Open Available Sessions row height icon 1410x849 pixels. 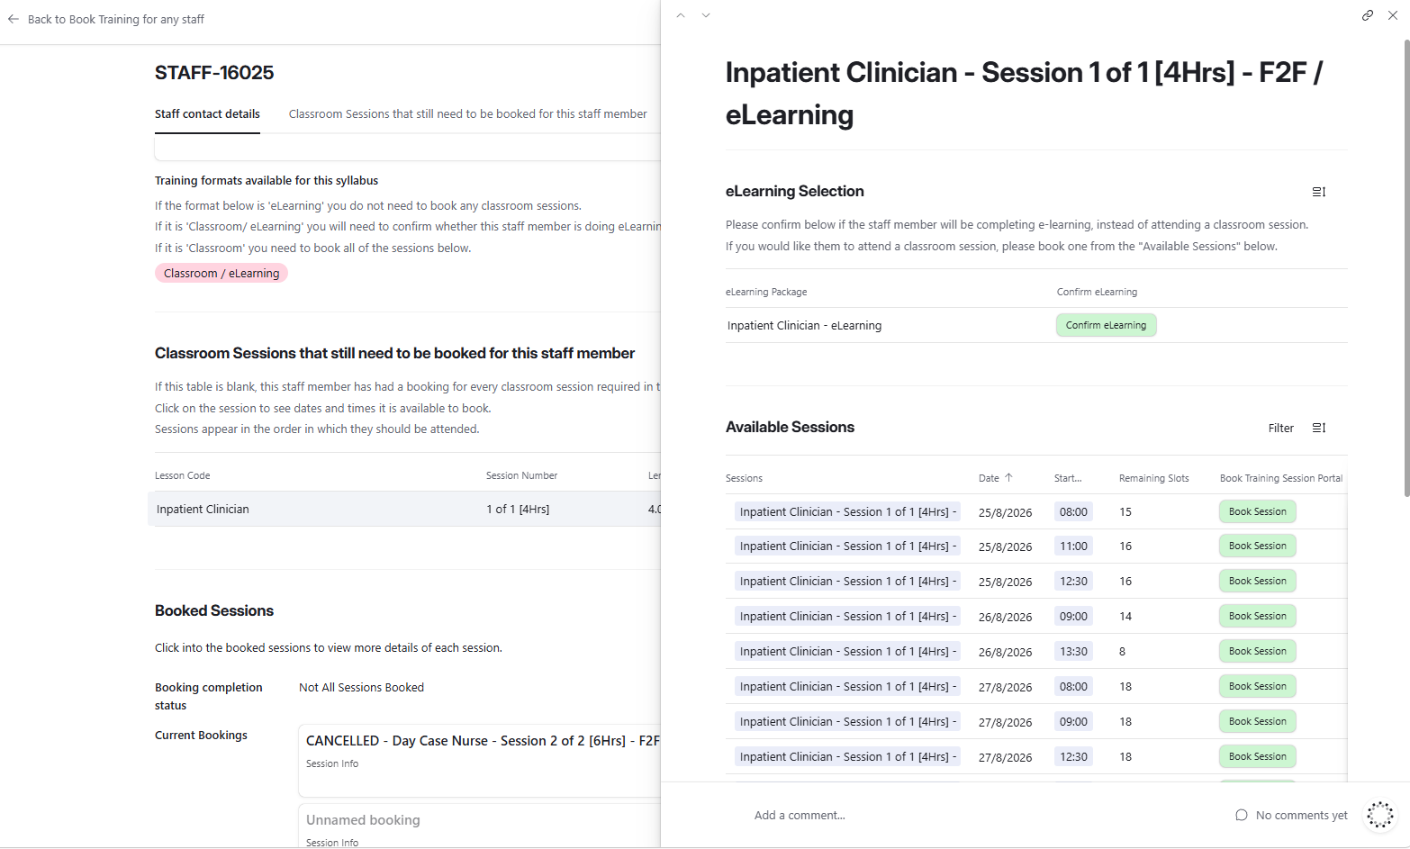click(x=1319, y=428)
